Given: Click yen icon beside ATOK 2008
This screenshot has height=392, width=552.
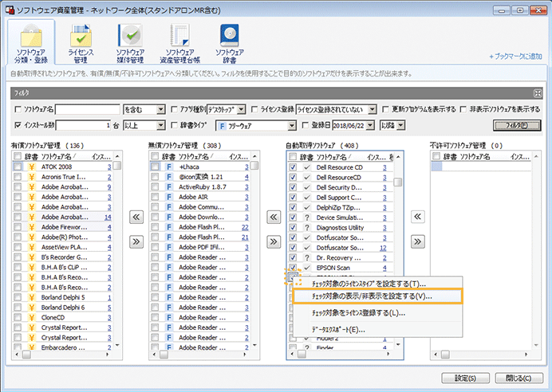Looking at the screenshot, I should tap(32, 167).
